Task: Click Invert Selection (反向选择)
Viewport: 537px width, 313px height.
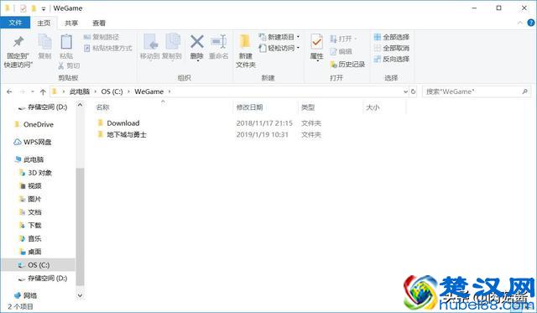Action: pyautogui.click(x=392, y=59)
